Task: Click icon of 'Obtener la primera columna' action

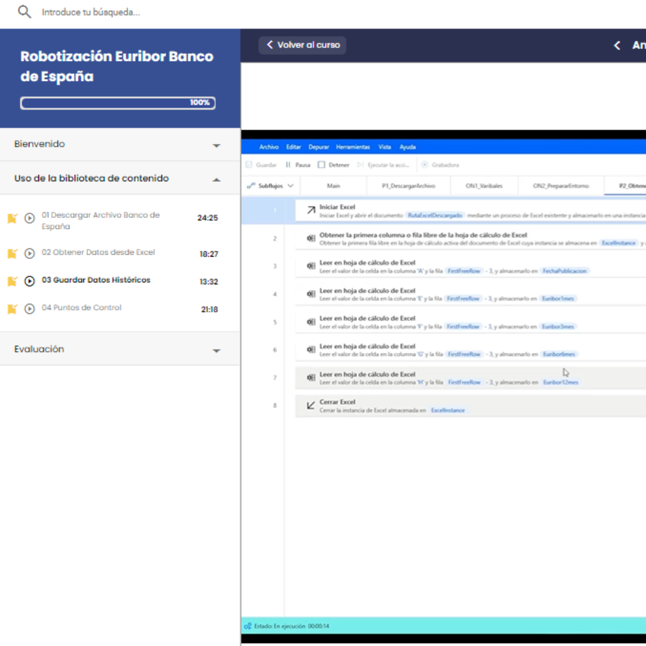Action: pos(311,238)
